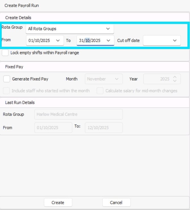Tick the Generate Fixed Pay checkbox

tap(7, 79)
